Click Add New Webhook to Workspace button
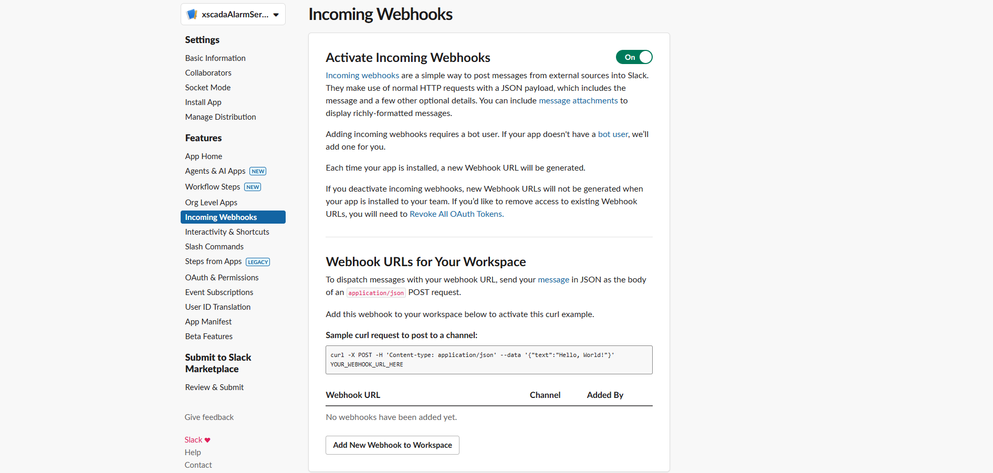 point(392,445)
